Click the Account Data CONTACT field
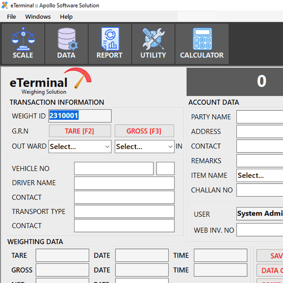 pyautogui.click(x=260, y=146)
